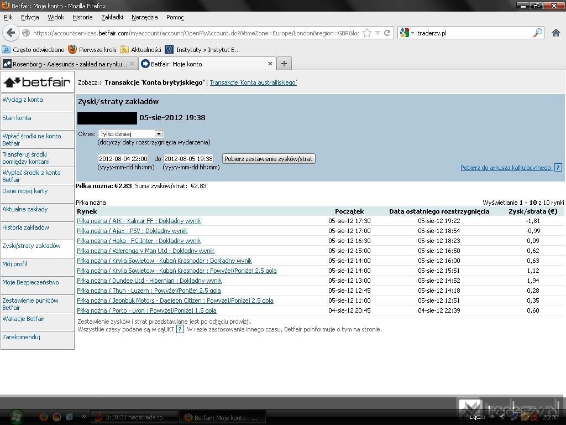Image resolution: width=566 pixels, height=425 pixels.
Task: Open the Pierwsze kroki bookmark
Action: [x=92, y=49]
